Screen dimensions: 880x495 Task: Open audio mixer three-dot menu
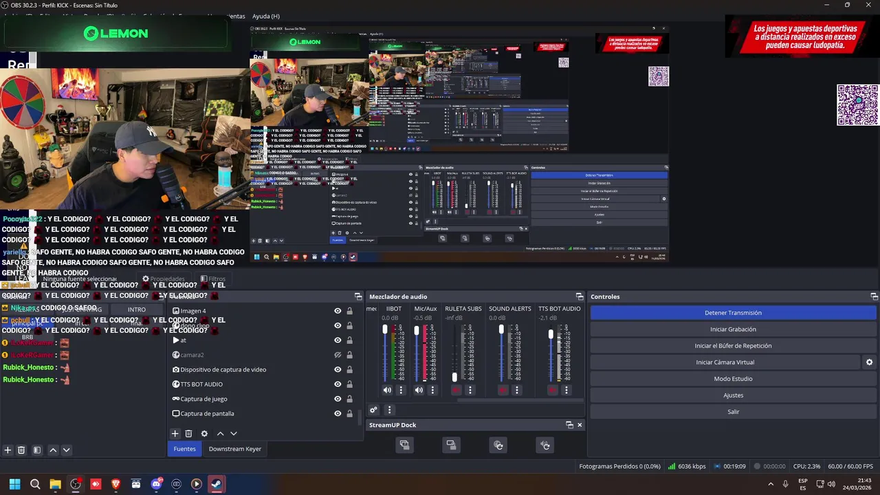click(389, 410)
